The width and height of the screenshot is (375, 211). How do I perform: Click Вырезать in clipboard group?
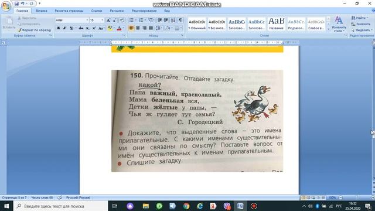(x=27, y=18)
